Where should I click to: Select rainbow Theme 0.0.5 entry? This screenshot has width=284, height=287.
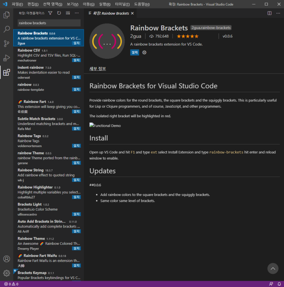tap(48, 158)
